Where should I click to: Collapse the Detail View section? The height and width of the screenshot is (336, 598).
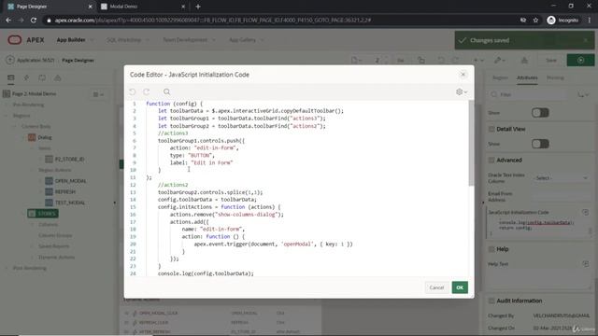(x=491, y=129)
